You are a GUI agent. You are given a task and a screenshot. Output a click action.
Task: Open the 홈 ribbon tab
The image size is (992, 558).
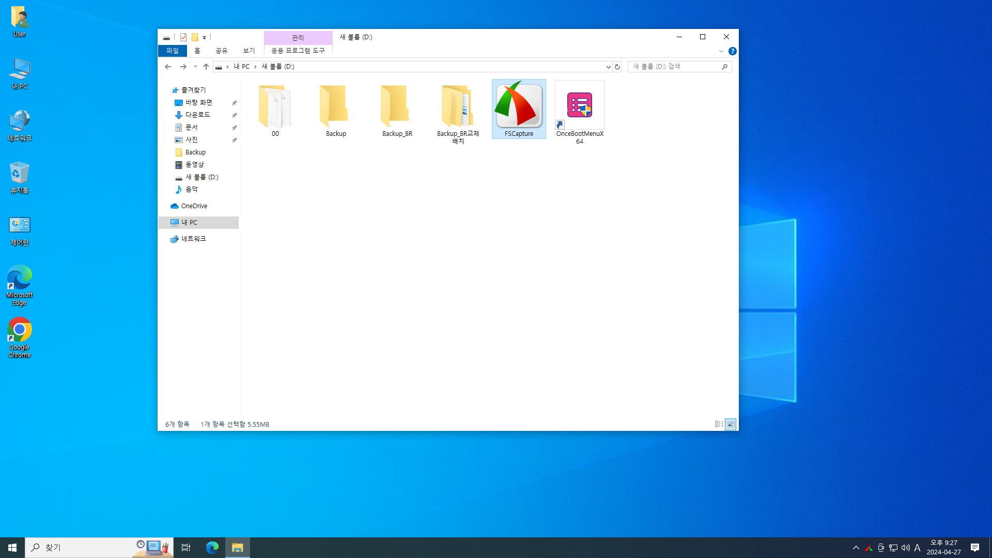coord(197,51)
